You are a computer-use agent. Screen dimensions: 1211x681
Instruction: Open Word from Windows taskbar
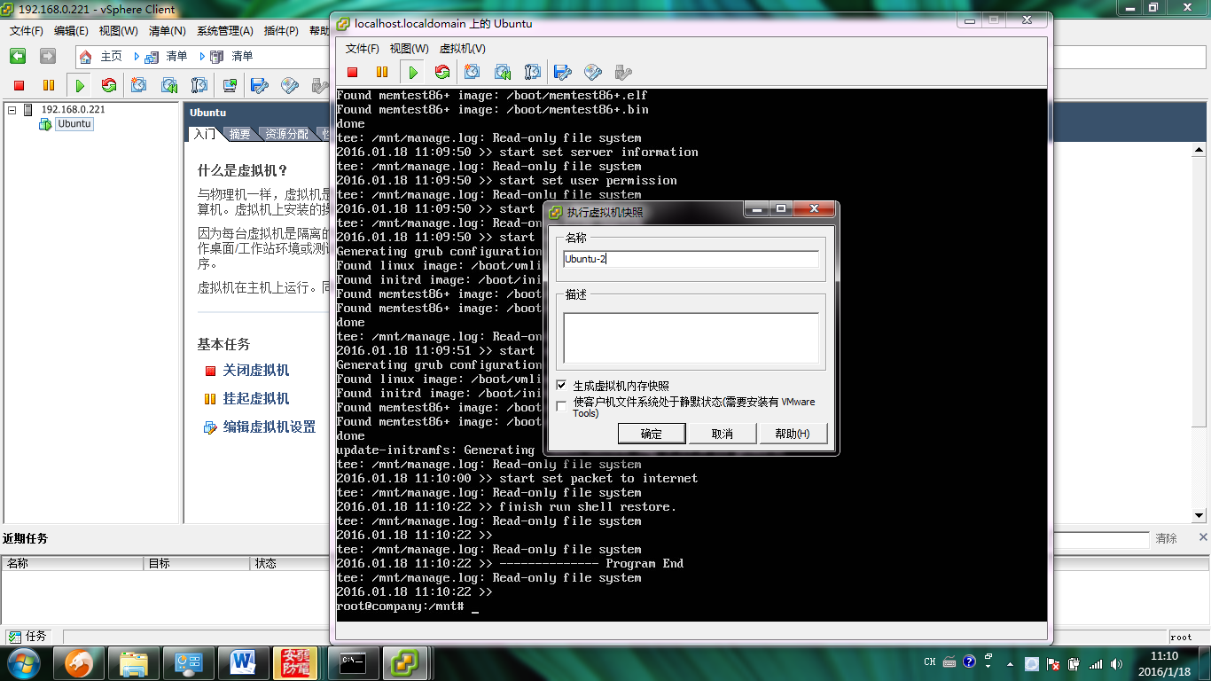(242, 662)
